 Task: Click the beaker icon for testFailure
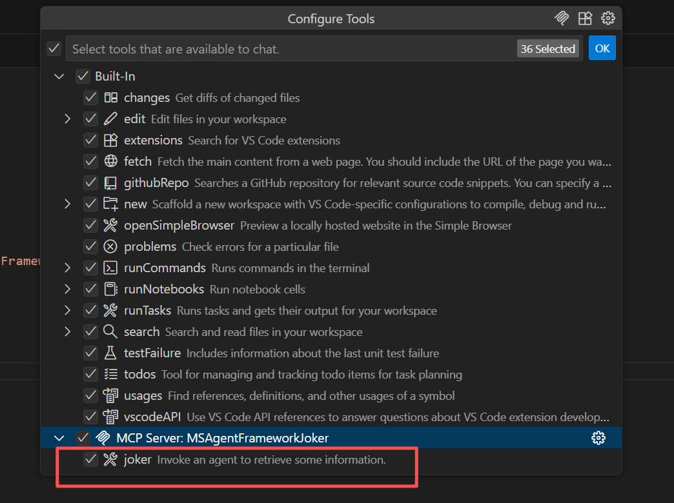coord(110,353)
